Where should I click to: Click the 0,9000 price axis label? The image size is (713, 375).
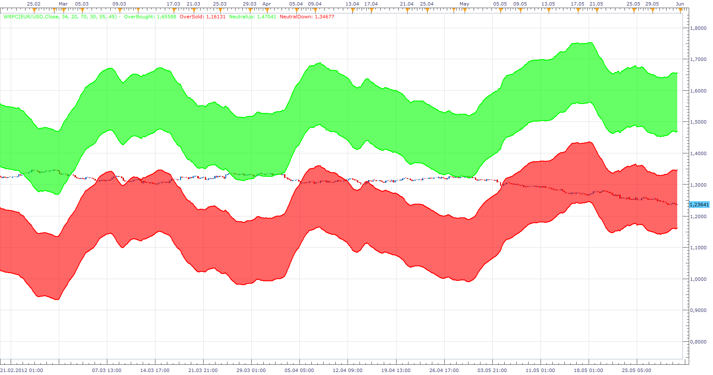(698, 310)
